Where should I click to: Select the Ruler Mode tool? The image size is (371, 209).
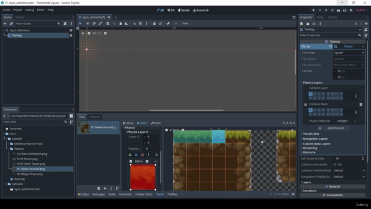[126, 23]
